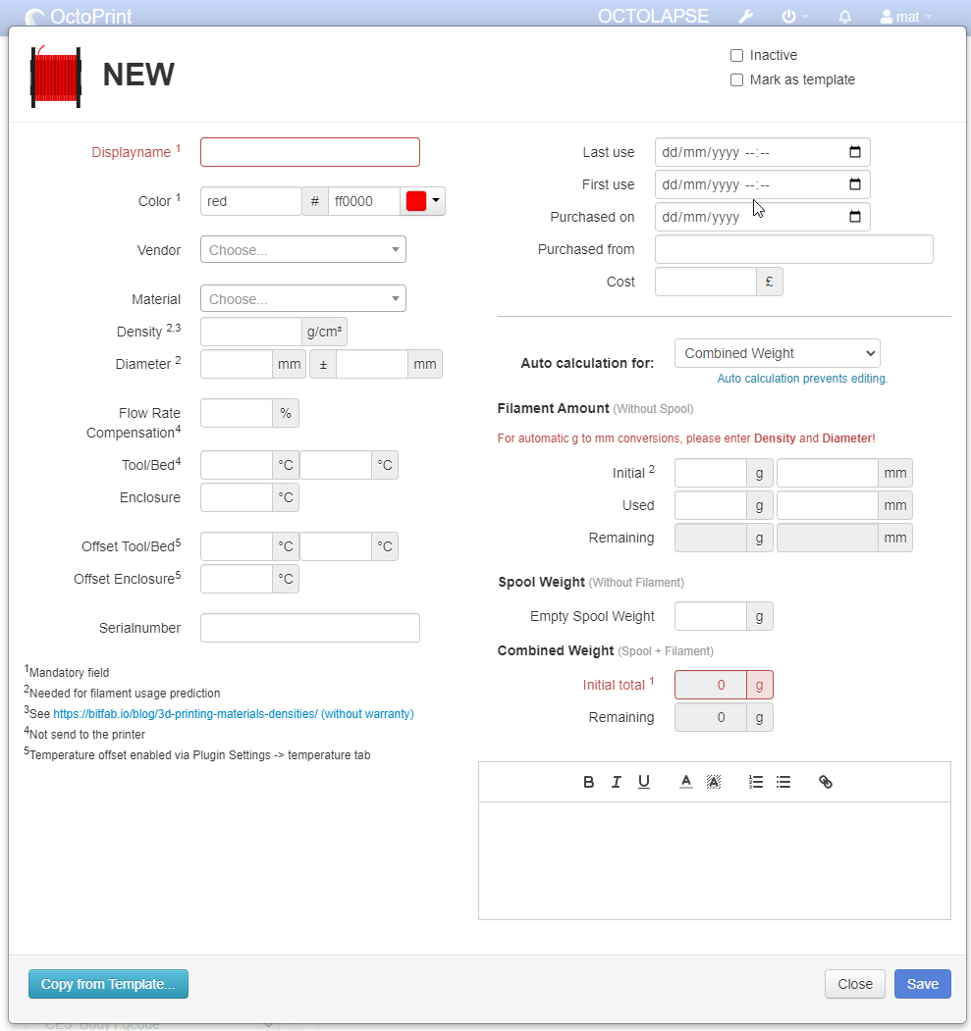Click the red filament spool icon

coord(56,77)
